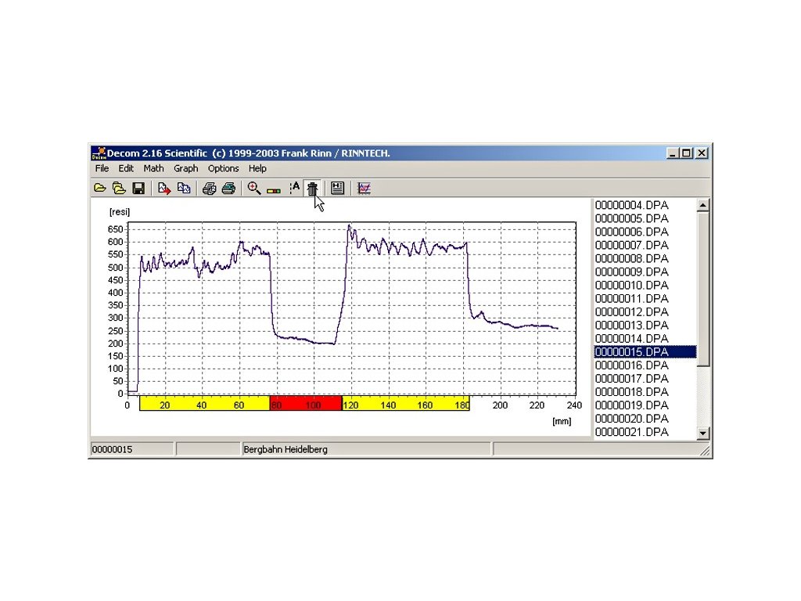The height and width of the screenshot is (601, 801).
Task: Click the colored zone marker bar icon
Action: (x=274, y=189)
